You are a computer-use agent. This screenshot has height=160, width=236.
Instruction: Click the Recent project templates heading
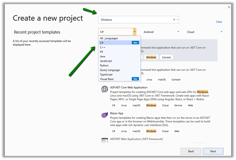click(x=37, y=32)
